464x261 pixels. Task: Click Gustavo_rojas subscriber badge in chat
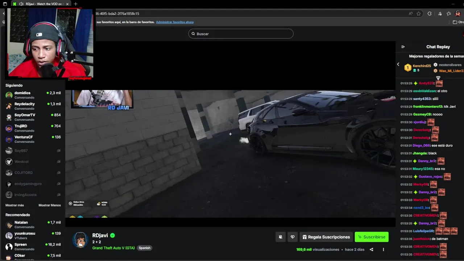(x=415, y=177)
